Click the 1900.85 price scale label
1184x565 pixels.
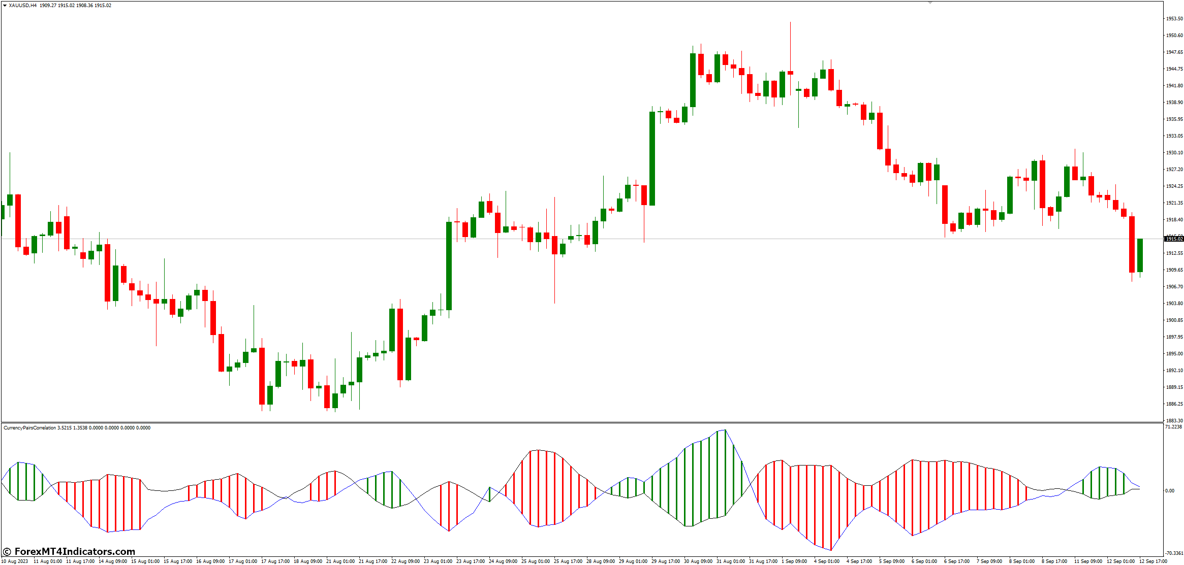pyautogui.click(x=1174, y=320)
